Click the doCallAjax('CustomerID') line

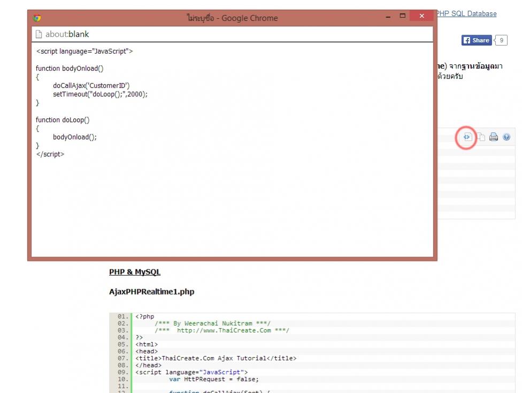click(91, 86)
